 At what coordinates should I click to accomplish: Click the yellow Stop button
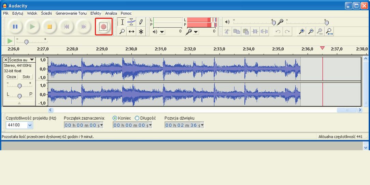(x=49, y=27)
